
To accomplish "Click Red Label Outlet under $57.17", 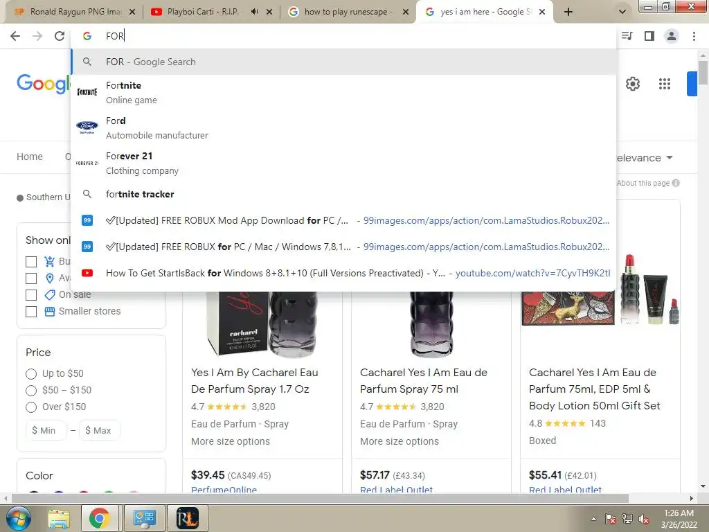I will pyautogui.click(x=396, y=490).
